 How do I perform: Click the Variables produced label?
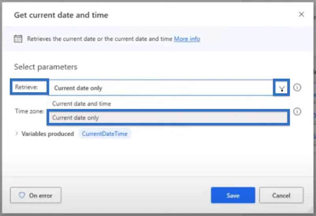click(48, 134)
